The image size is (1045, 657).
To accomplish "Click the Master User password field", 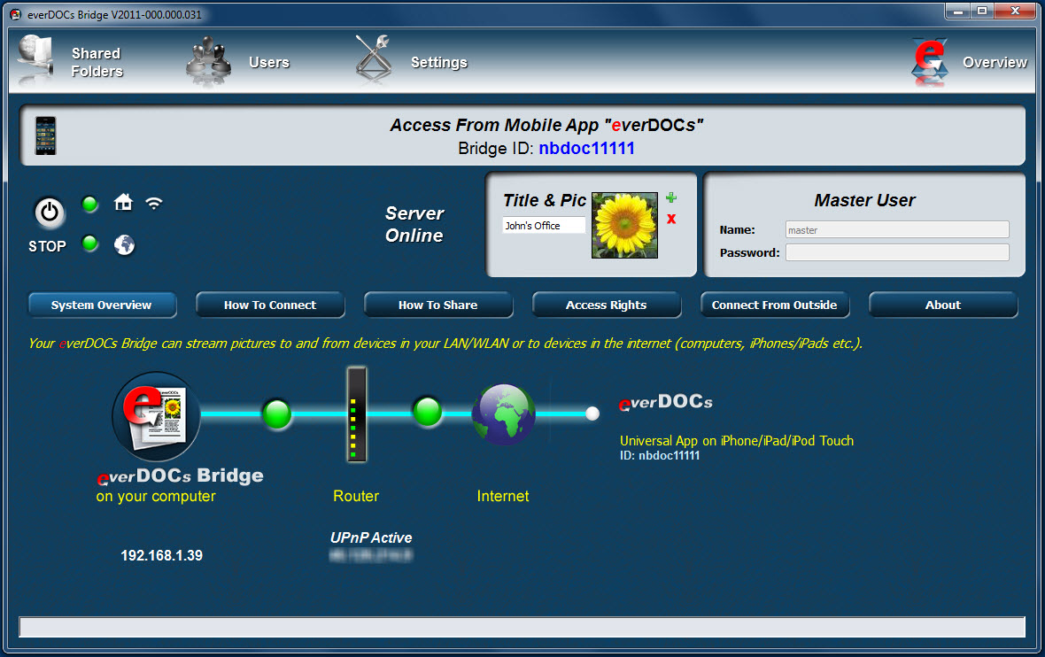I will pos(897,252).
